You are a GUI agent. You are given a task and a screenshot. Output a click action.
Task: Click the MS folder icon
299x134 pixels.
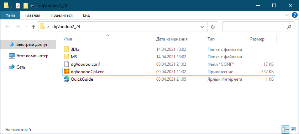coord(67,57)
